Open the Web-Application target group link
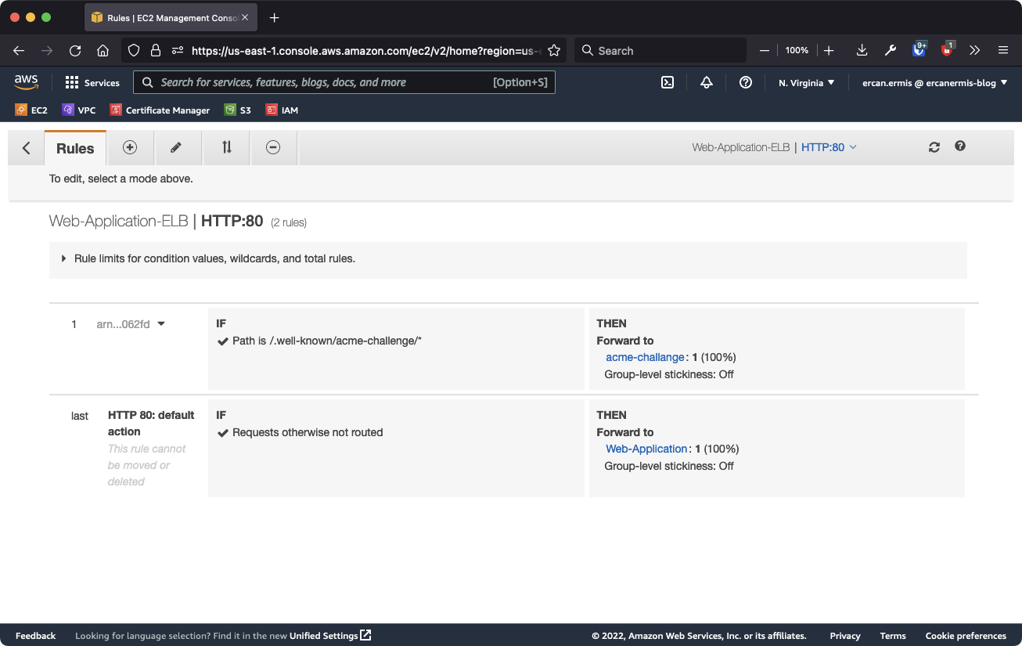The width and height of the screenshot is (1022, 646). [x=646, y=449]
